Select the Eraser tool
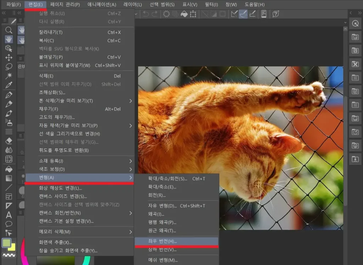This screenshot has height=265, width=363. pyautogui.click(x=9, y=141)
